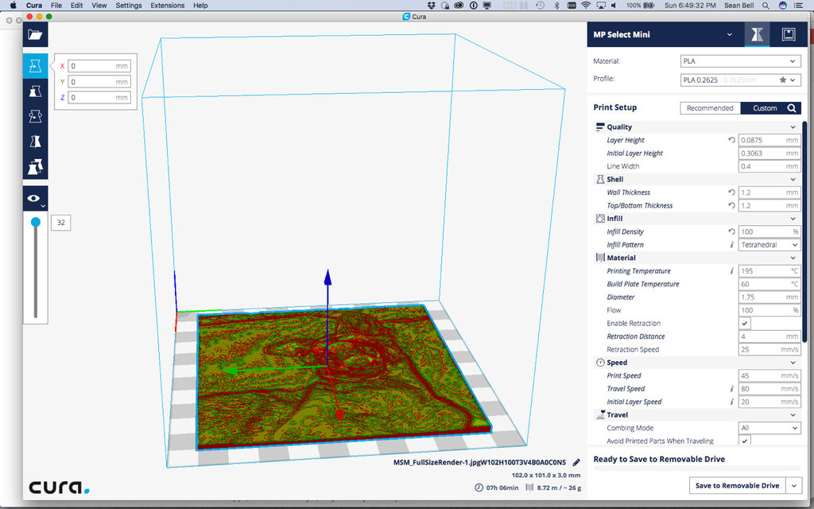Click the layer view slider handle
814x509 pixels.
pyautogui.click(x=35, y=223)
